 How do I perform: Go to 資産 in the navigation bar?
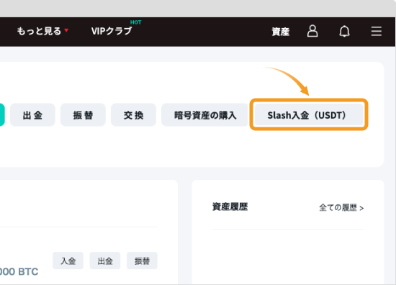(280, 32)
